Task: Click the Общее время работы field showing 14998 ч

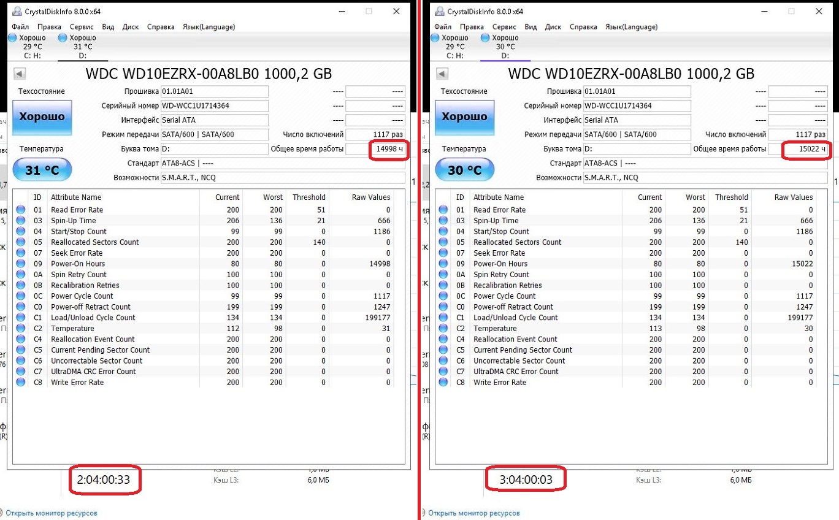Action: tap(375, 149)
